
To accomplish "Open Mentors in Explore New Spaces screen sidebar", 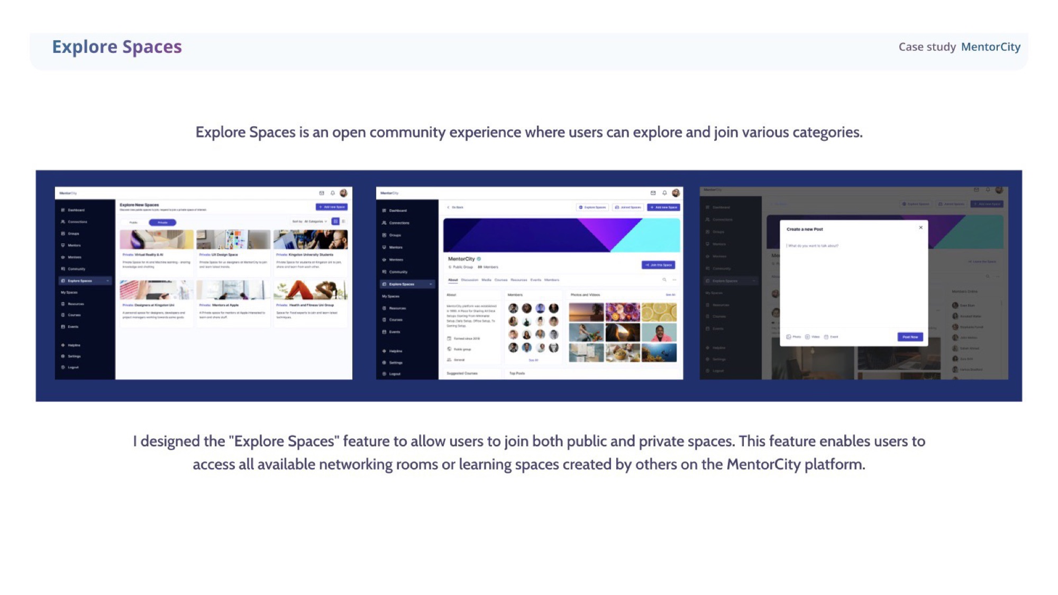I will (x=71, y=245).
